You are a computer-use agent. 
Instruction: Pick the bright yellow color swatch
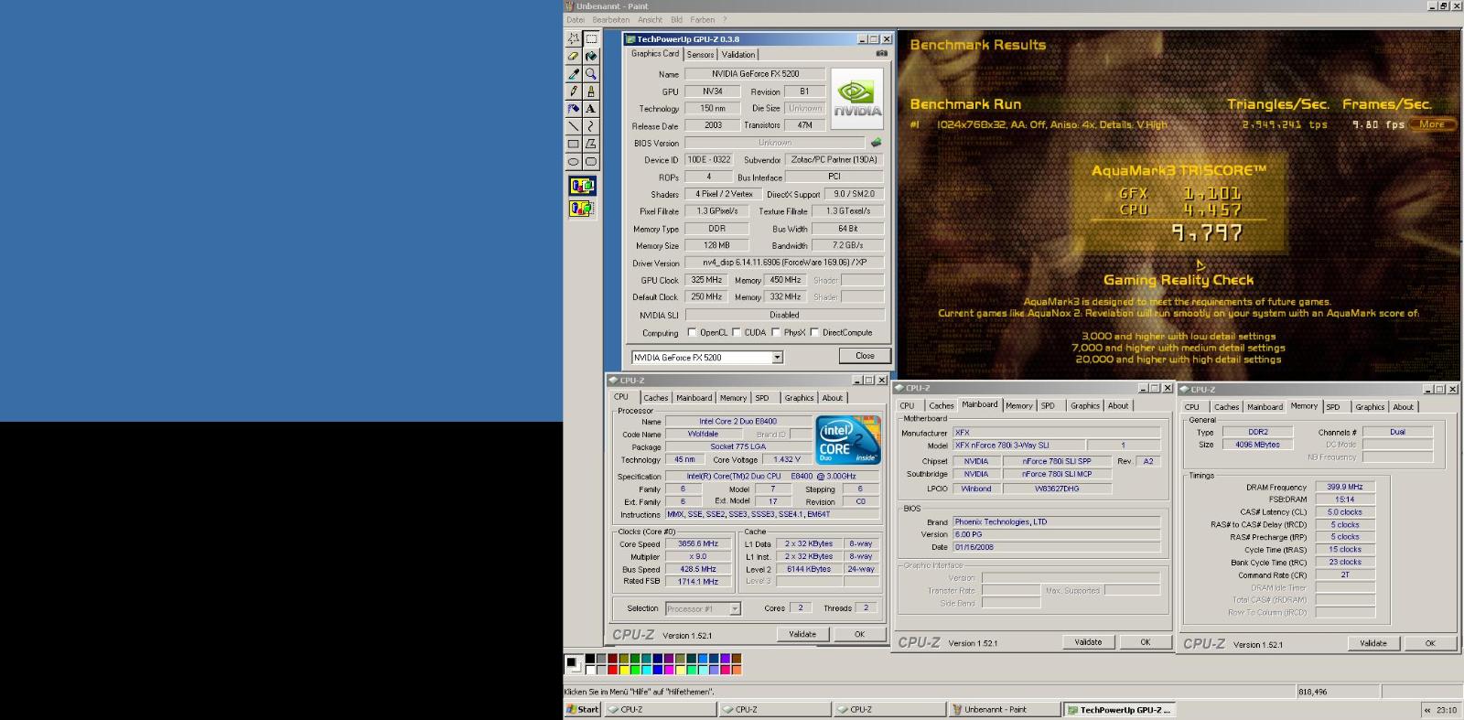624,670
